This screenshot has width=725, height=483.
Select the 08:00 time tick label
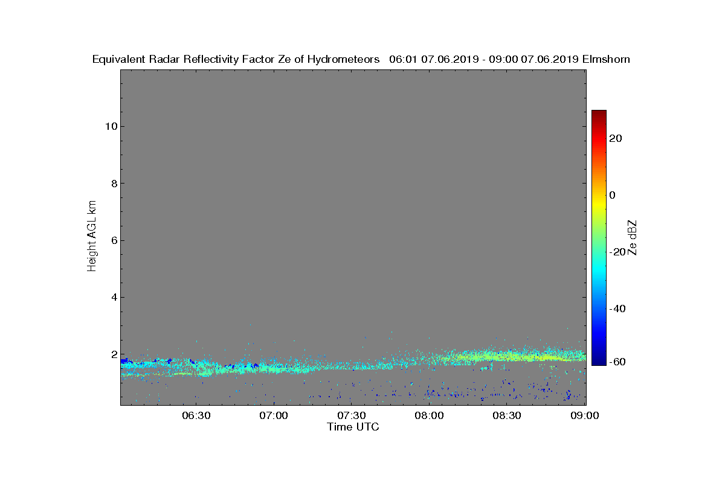pyautogui.click(x=430, y=416)
